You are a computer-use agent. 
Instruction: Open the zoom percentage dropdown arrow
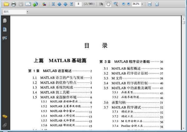142,4
